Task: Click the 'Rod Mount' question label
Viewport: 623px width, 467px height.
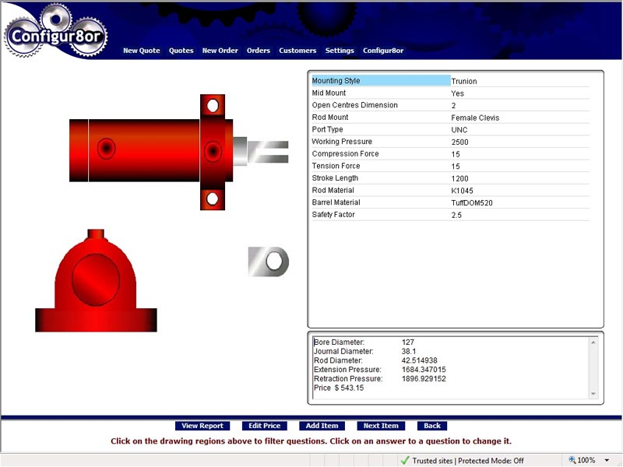Action: (329, 118)
